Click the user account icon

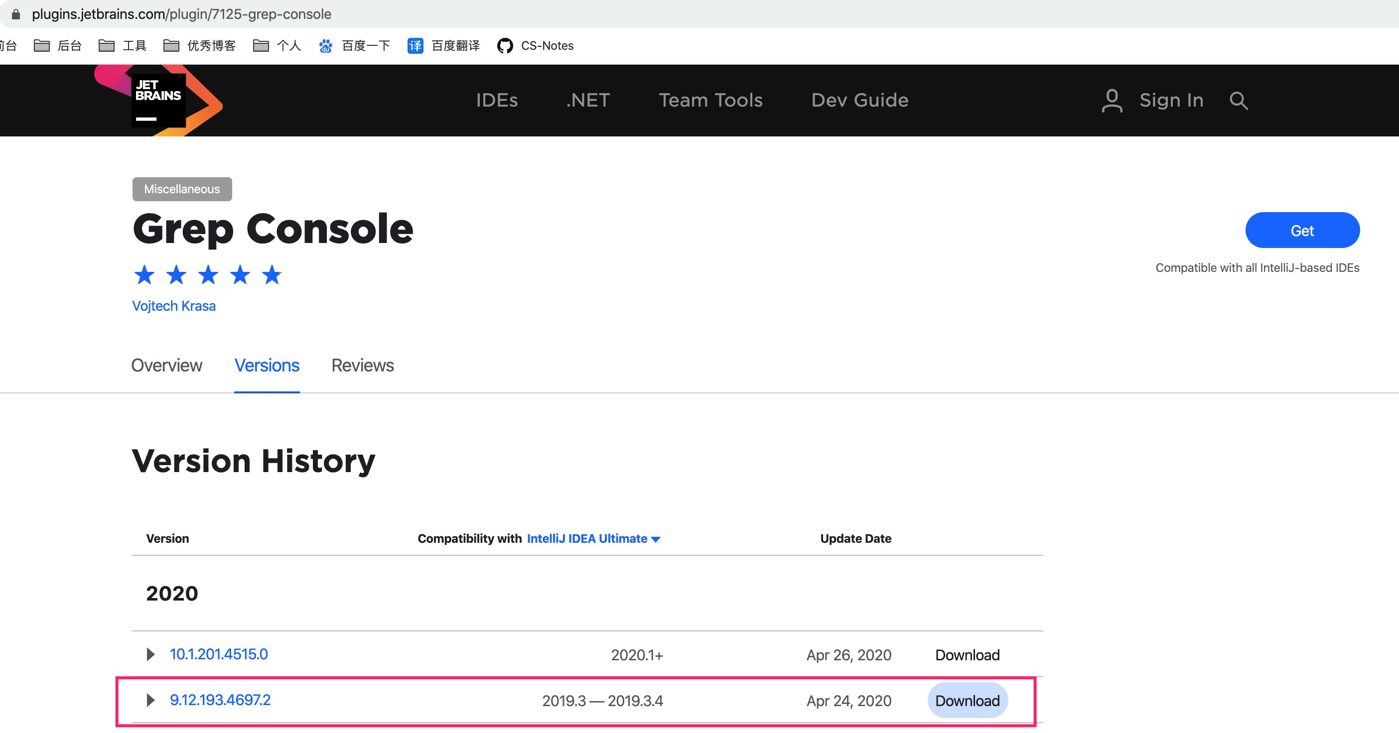coord(1112,101)
